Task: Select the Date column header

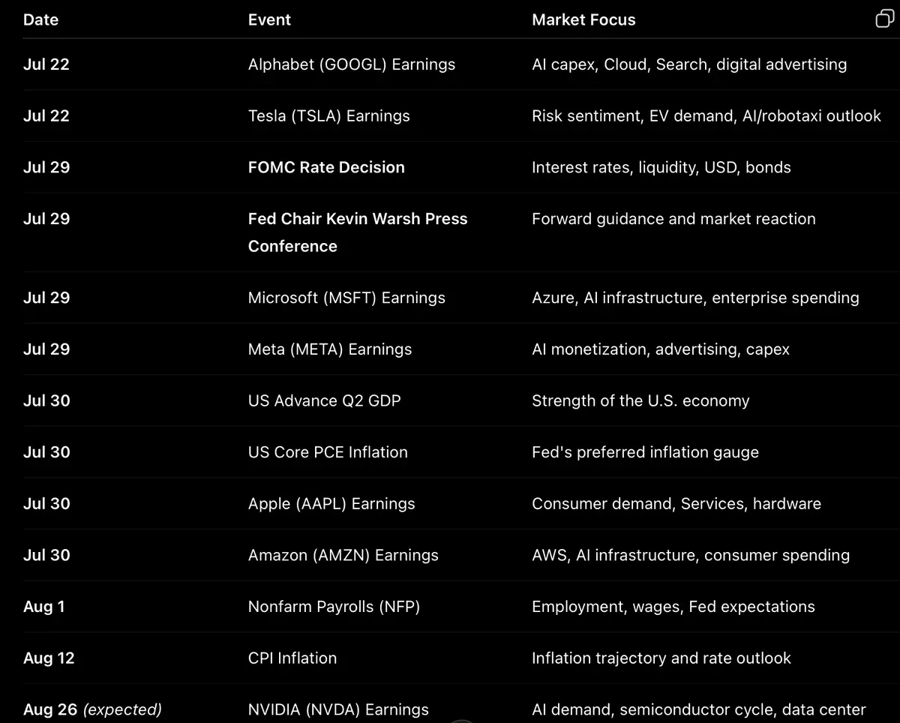Action: pyautogui.click(x=40, y=20)
